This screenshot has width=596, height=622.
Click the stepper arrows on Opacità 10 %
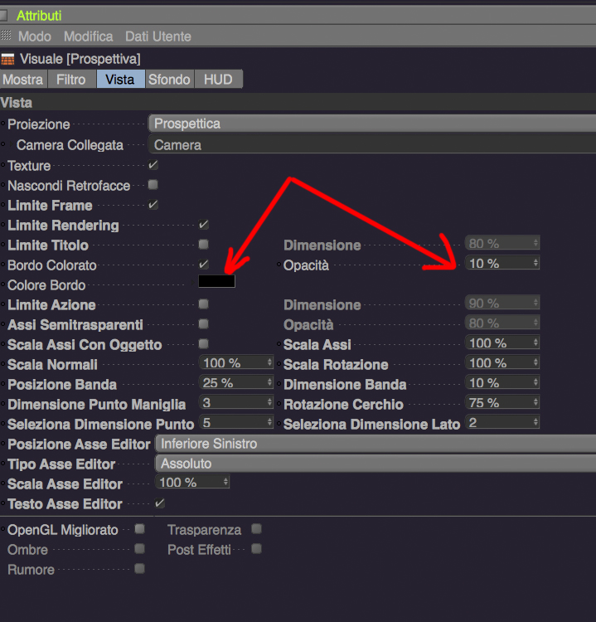pyautogui.click(x=535, y=263)
